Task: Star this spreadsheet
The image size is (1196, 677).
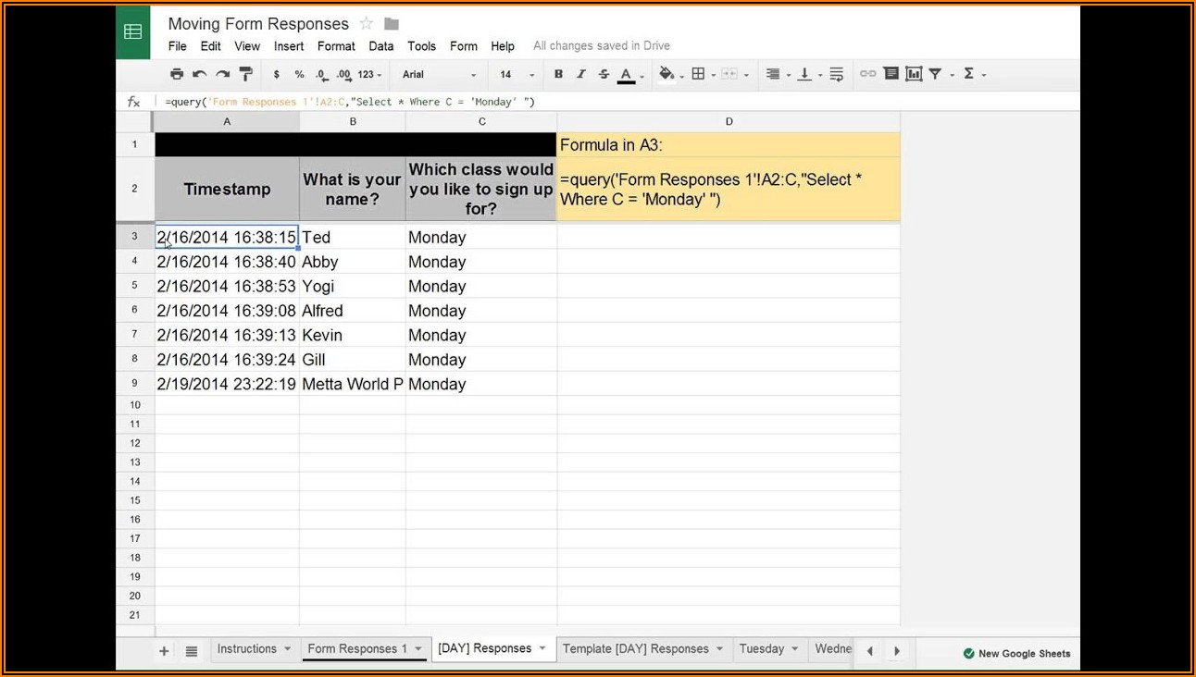Action: point(366,24)
